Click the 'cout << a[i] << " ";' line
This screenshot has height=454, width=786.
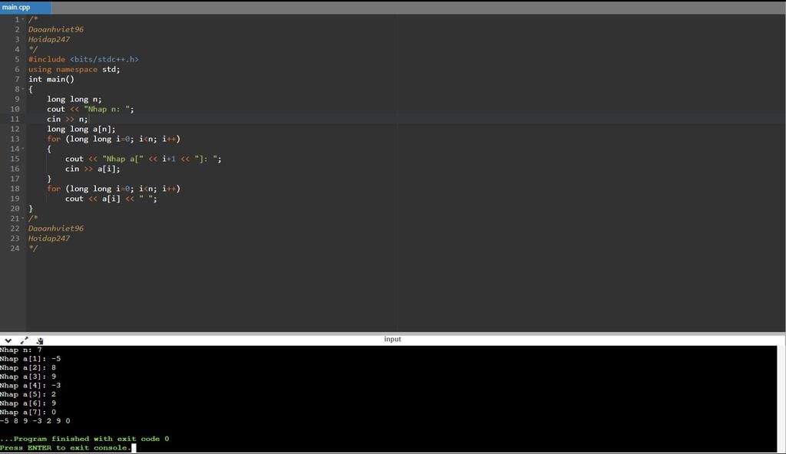pyautogui.click(x=111, y=199)
